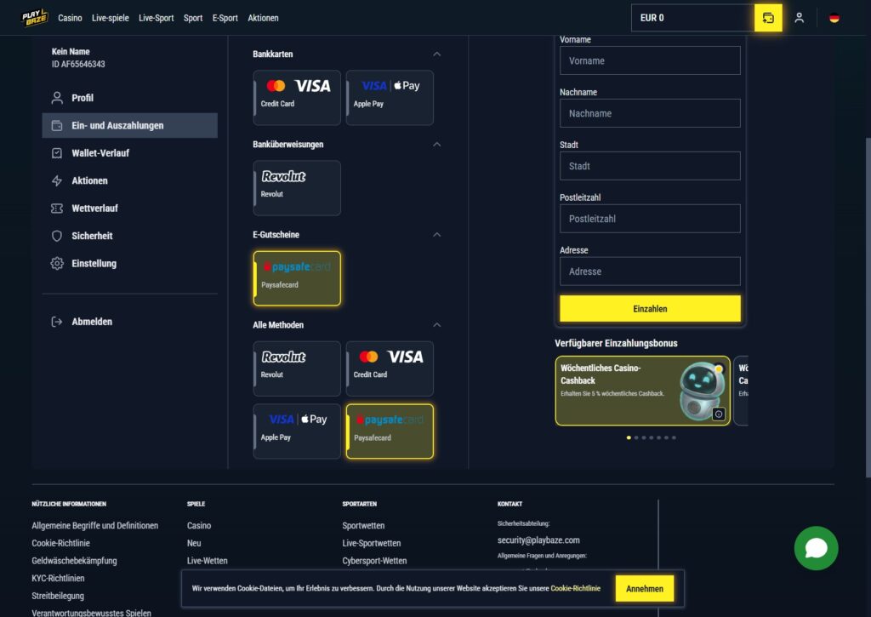Open the Live-Wetten footer link

[208, 561]
